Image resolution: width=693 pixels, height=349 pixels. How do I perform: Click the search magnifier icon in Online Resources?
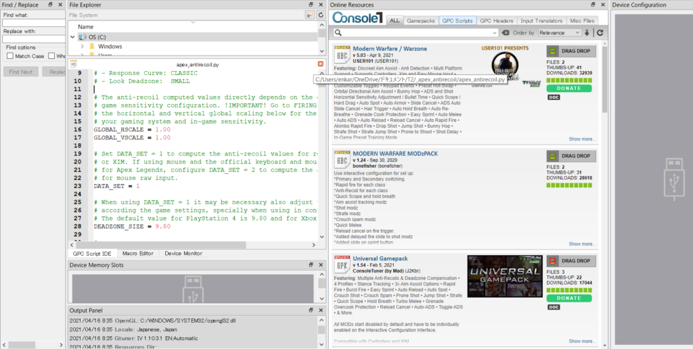338,32
